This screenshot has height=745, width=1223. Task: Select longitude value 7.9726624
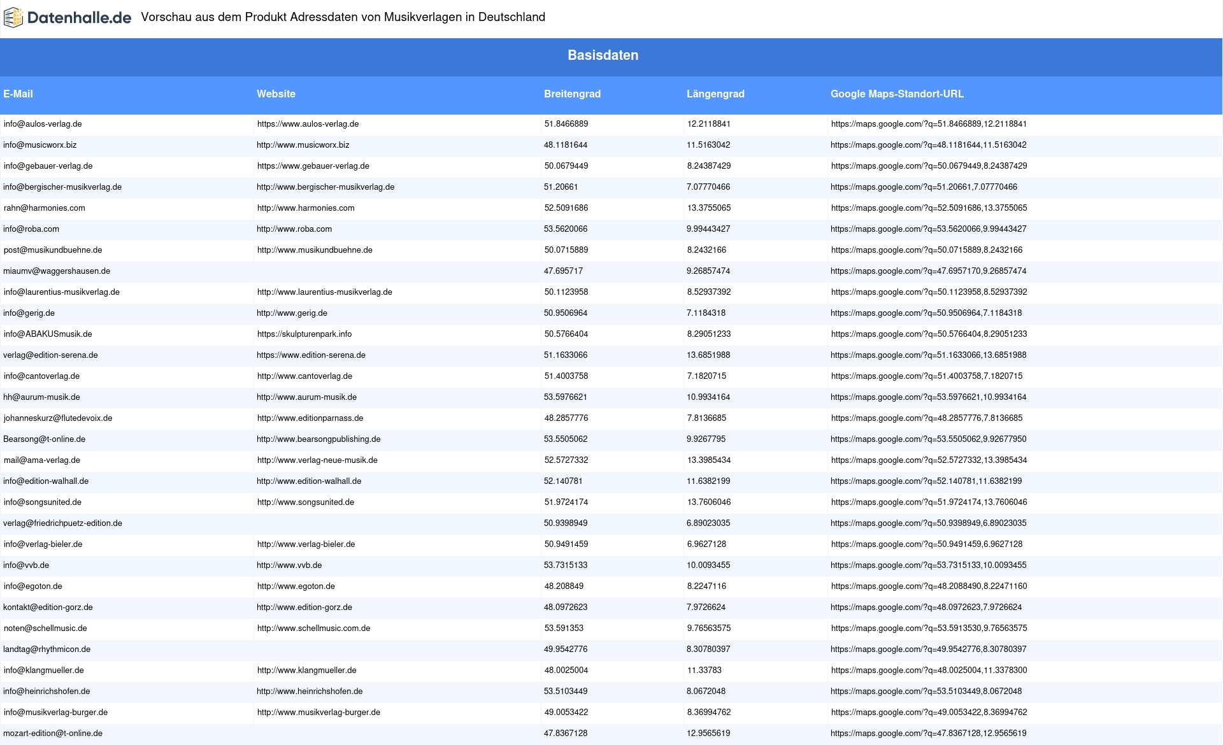(x=706, y=607)
